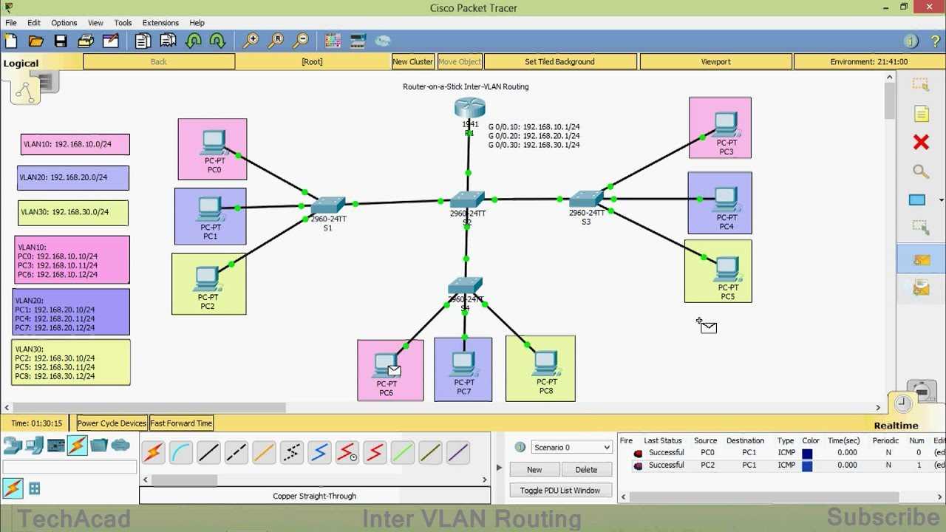946x532 pixels.
Task: Redo with the green right arrow
Action: click(218, 41)
